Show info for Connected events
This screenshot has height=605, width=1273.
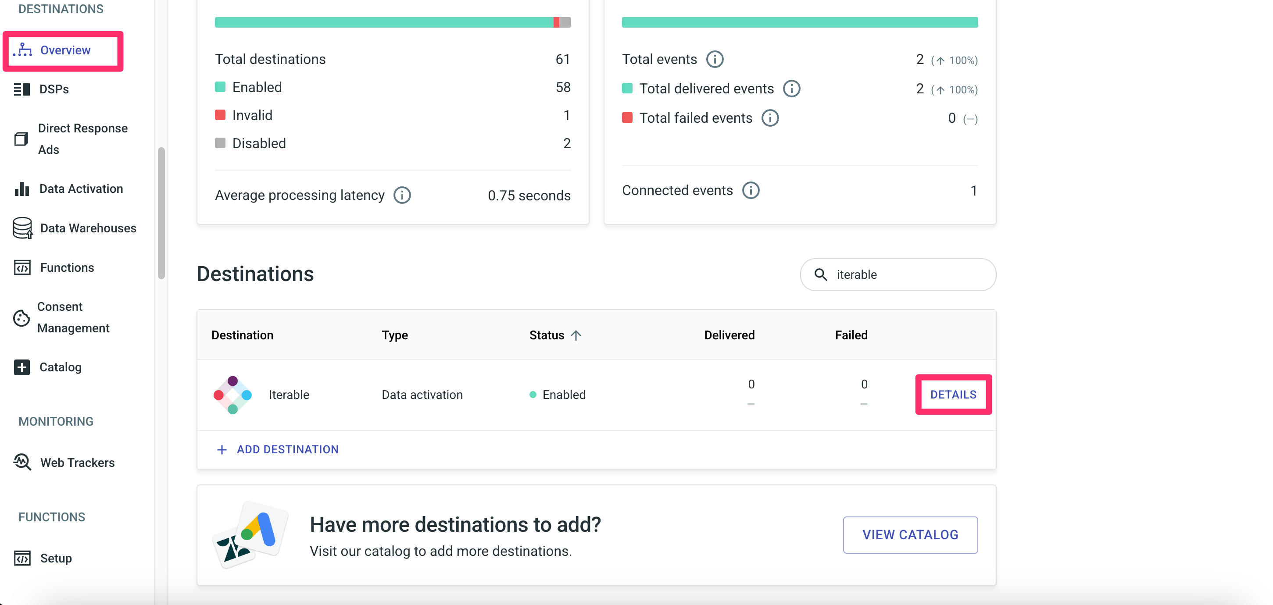[x=751, y=191]
